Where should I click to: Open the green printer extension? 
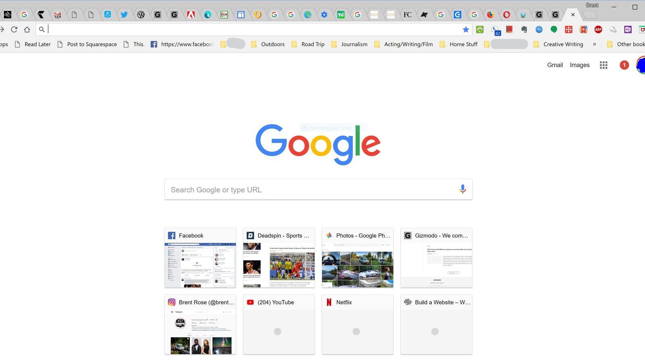(x=480, y=29)
